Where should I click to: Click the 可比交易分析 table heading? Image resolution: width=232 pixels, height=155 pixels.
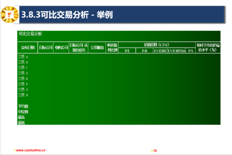(30, 34)
